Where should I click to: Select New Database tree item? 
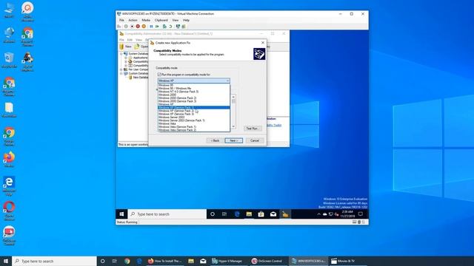click(138, 77)
